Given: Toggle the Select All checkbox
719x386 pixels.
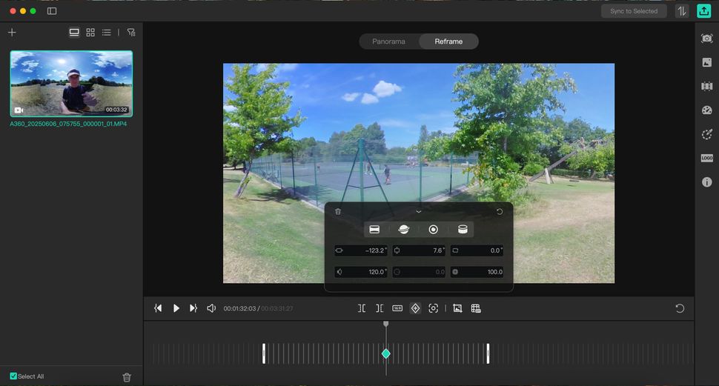Looking at the screenshot, I should coord(13,376).
